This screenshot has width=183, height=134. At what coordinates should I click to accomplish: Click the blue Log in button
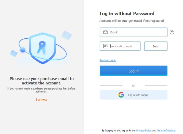(133, 71)
